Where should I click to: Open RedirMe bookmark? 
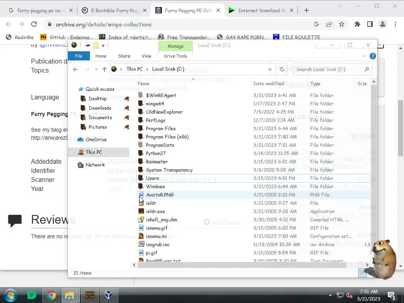pos(20,37)
